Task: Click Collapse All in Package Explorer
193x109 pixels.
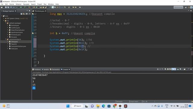Action: 21,14
